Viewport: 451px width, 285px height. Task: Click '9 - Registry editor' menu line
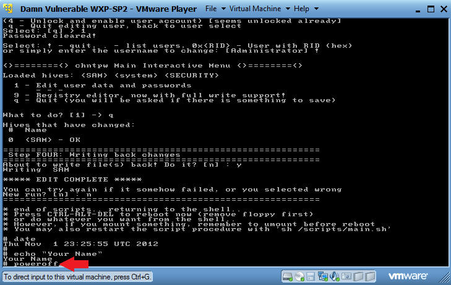tap(150, 95)
